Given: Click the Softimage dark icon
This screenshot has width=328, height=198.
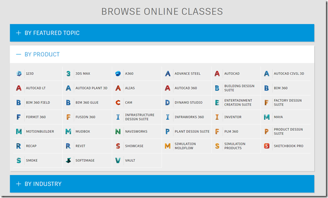Looking at the screenshot, I should pyautogui.click(x=68, y=160).
